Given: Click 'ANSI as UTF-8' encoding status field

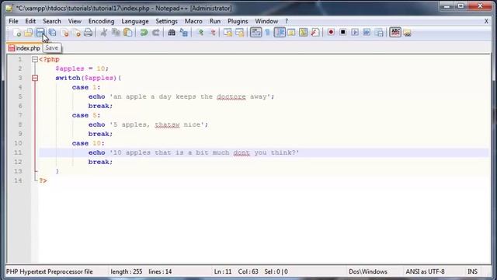Looking at the screenshot, I should pyautogui.click(x=425, y=271).
